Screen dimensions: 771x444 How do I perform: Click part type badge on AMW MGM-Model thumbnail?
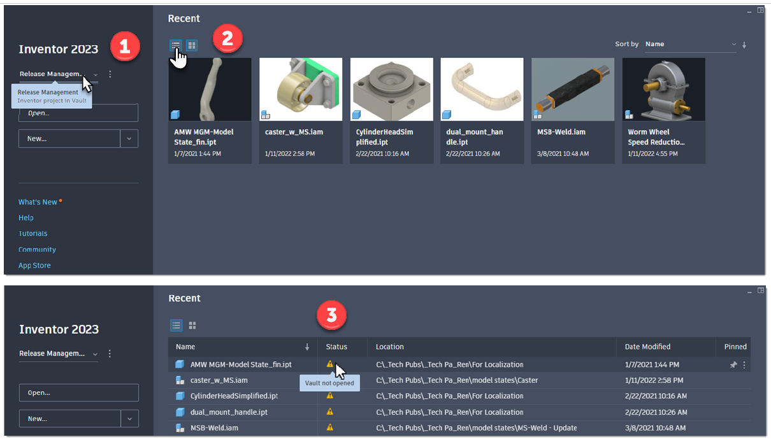point(175,115)
